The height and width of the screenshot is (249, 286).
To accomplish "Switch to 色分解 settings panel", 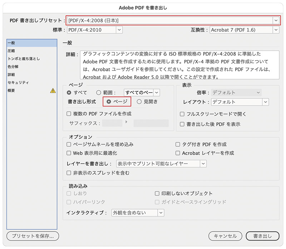I will [x=32, y=67].
